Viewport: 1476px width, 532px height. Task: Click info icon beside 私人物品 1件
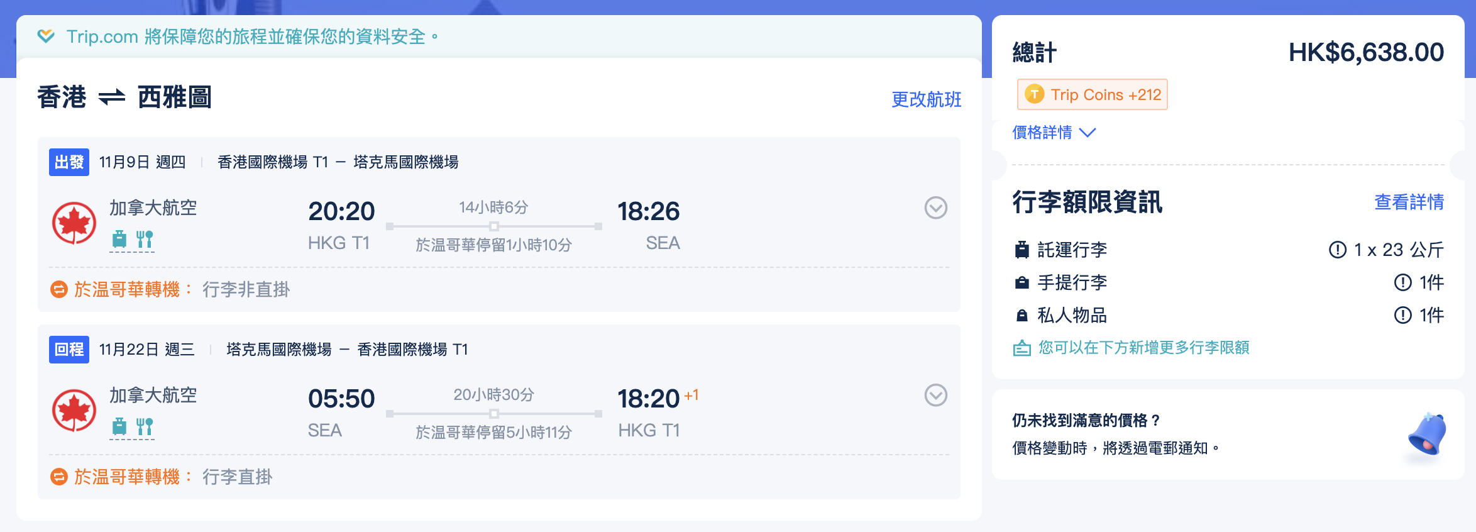pos(1402,315)
